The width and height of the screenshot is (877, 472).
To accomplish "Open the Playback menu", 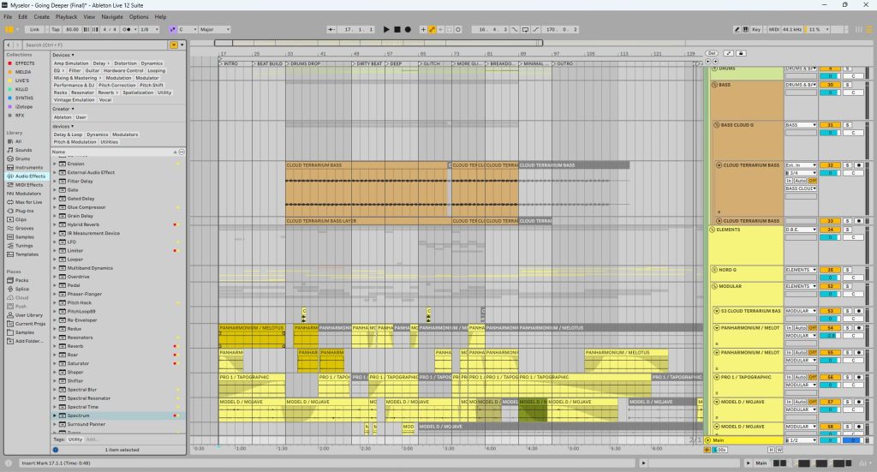I will 67,17.
